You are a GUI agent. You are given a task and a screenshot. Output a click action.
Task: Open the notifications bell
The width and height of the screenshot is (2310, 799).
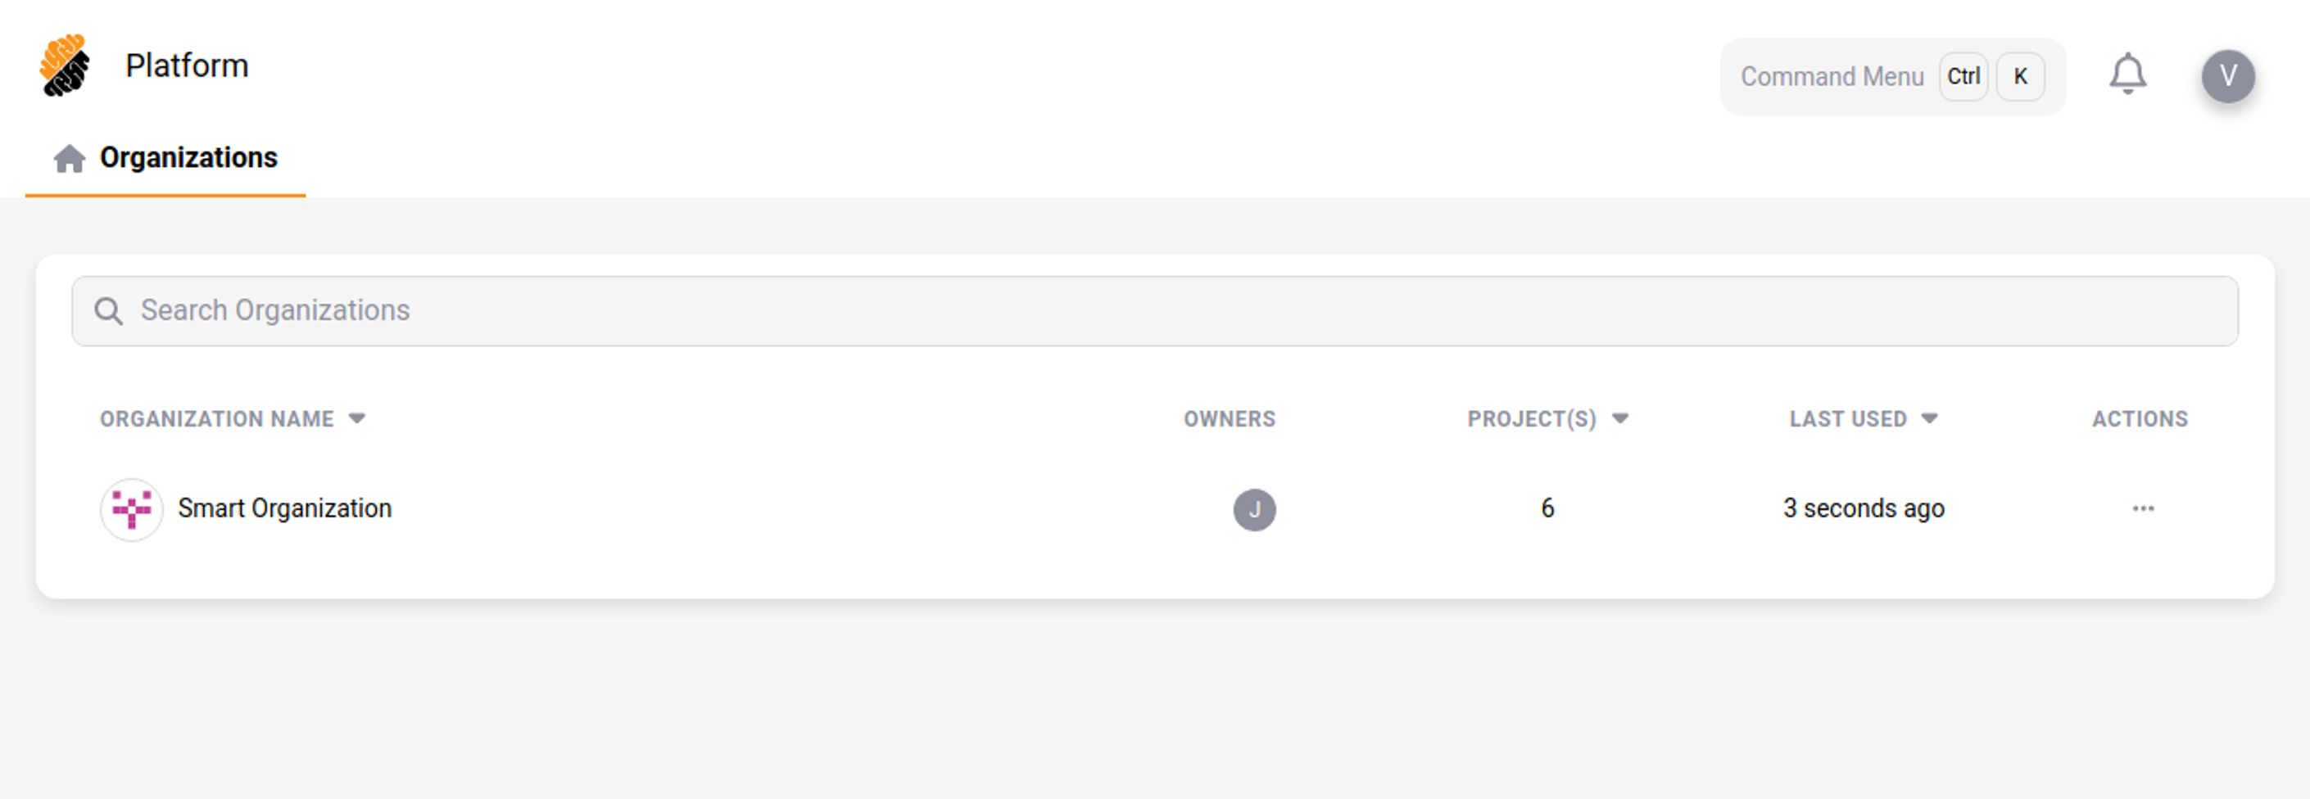point(2127,75)
